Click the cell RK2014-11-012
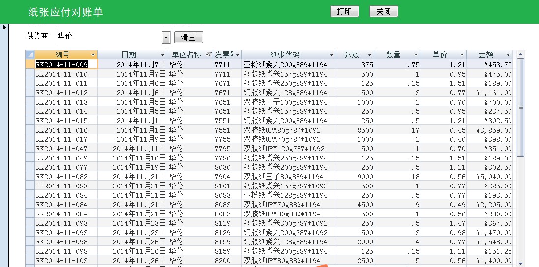This screenshot has width=539, height=267. 66,93
